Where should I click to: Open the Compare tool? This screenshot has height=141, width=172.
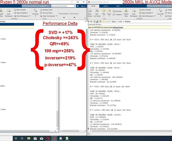click(x=117, y=14)
